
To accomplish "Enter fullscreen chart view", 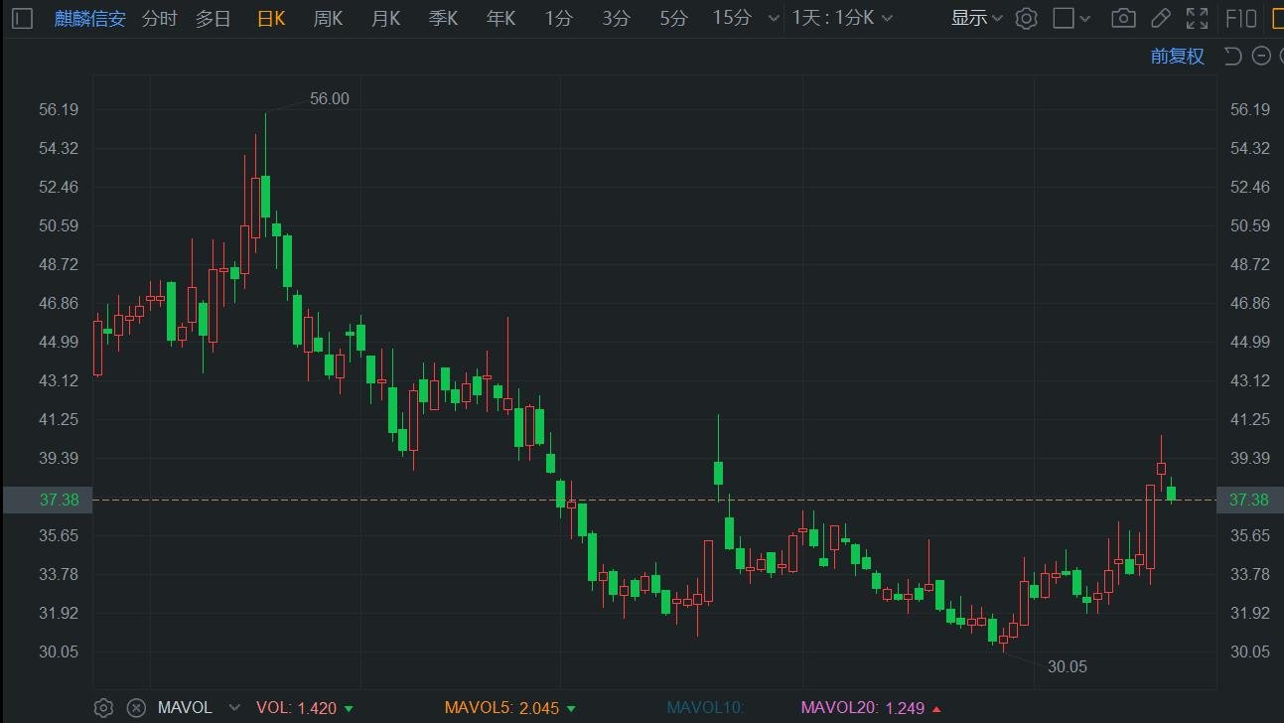I will 1197,18.
